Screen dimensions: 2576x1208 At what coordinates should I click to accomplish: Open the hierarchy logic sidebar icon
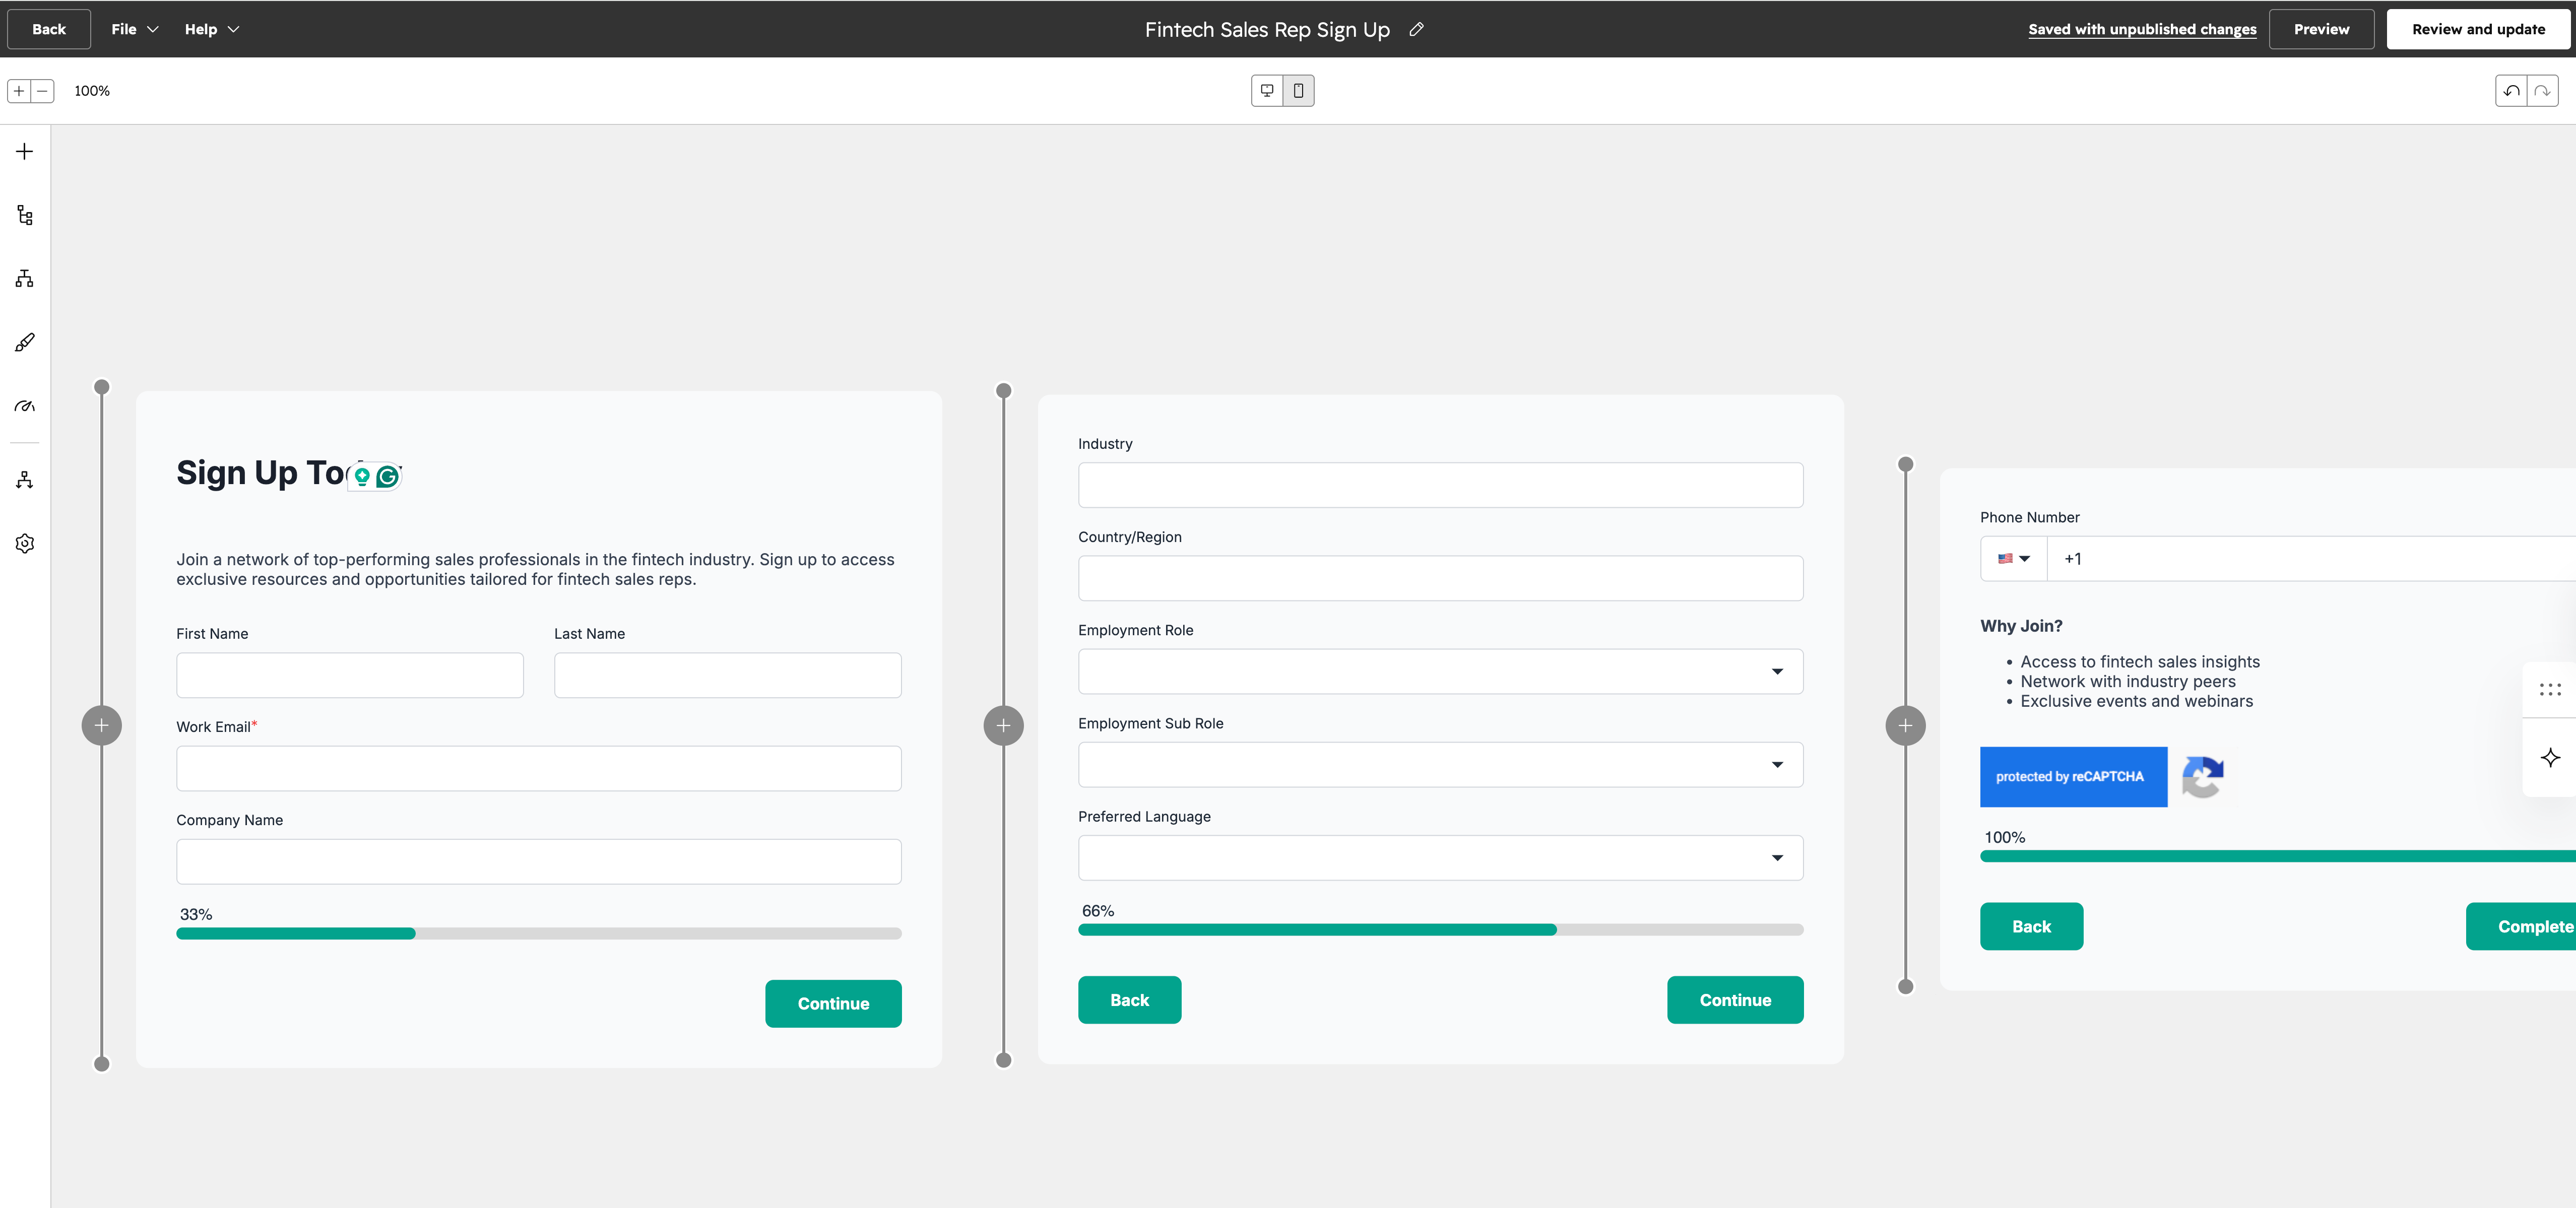click(25, 278)
